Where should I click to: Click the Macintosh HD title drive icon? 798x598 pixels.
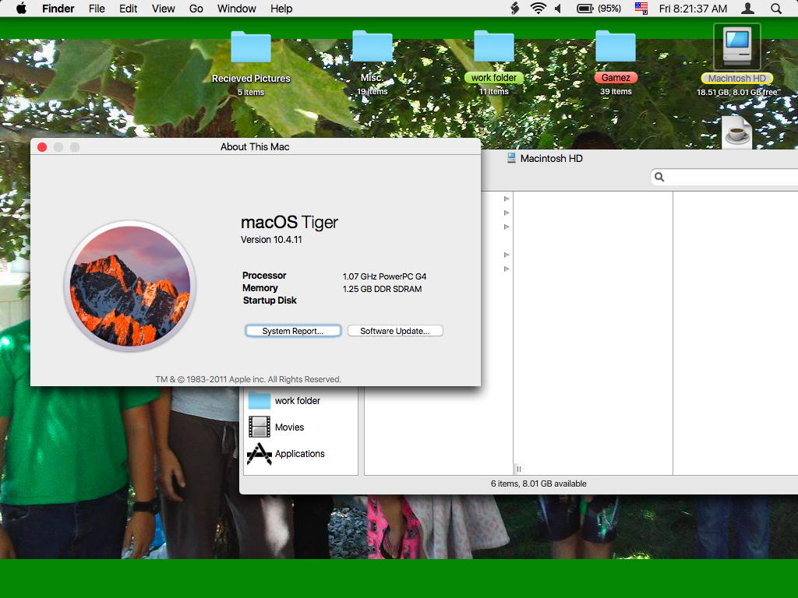pos(511,158)
